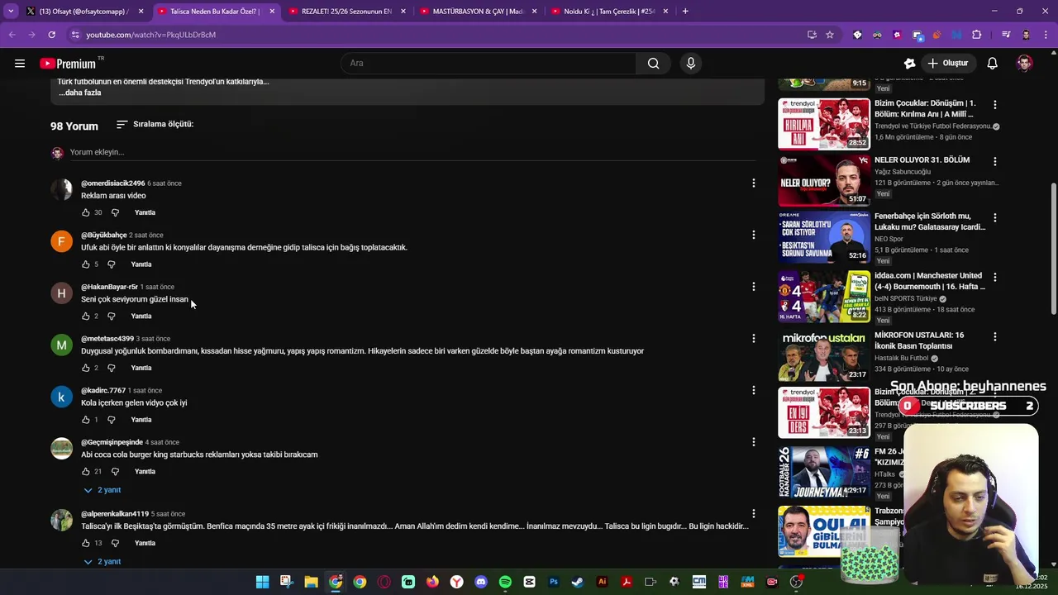This screenshot has width=1058, height=595.
Task: Open options menu for @metetasc4399 comment
Action: (x=753, y=338)
